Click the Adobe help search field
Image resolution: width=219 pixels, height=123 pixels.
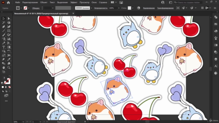[188, 2]
